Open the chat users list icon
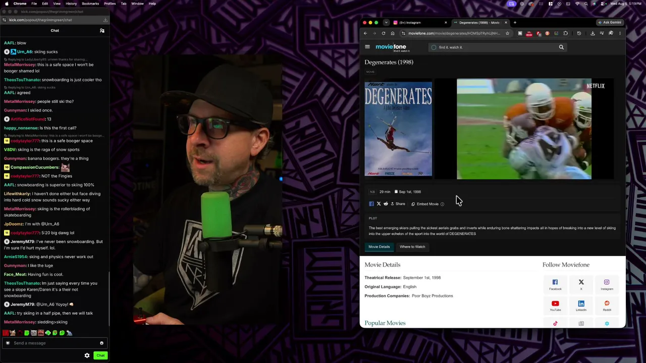Viewport: 646px width, 363px height. pos(102,31)
